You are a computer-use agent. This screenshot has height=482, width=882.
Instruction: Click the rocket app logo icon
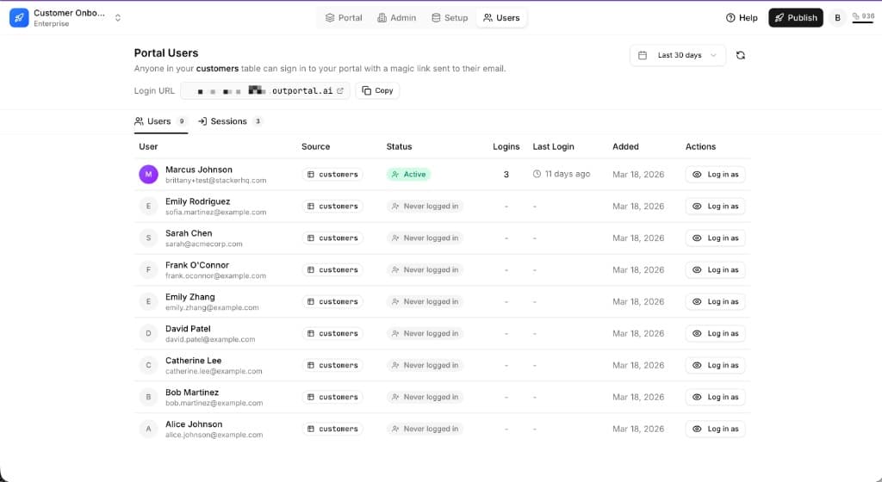[19, 17]
